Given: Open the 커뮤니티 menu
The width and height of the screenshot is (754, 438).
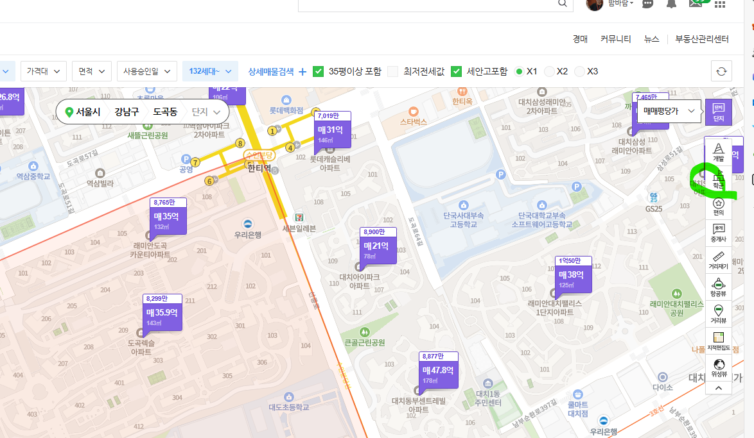Looking at the screenshot, I should click(615, 39).
